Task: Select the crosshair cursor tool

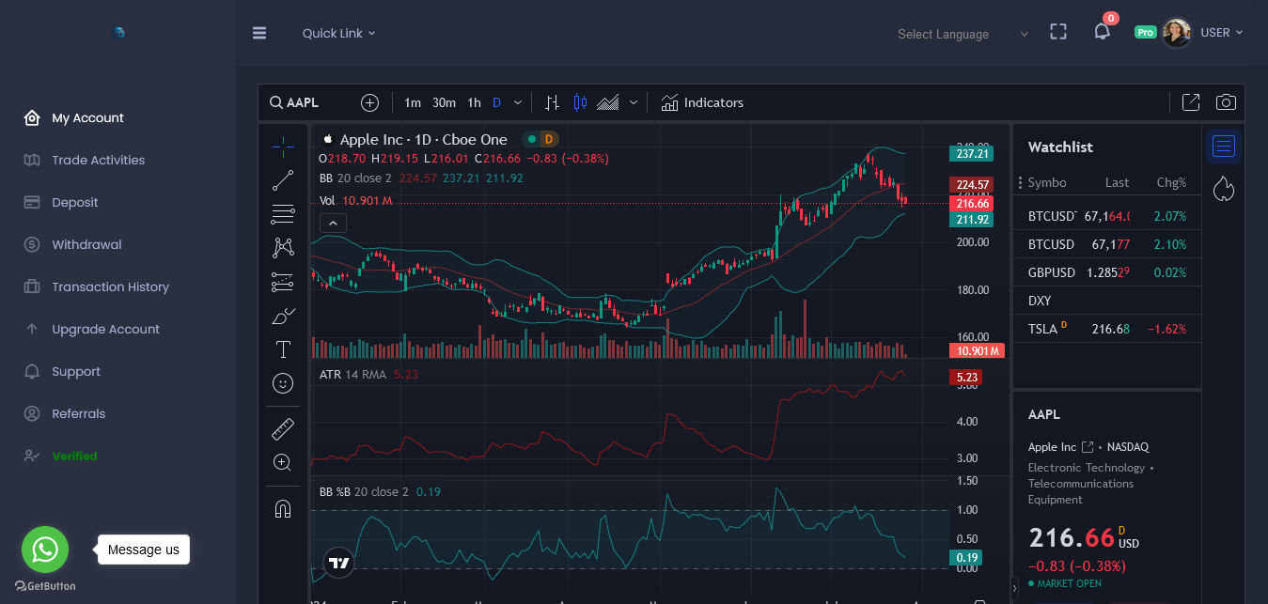Action: pos(283,146)
